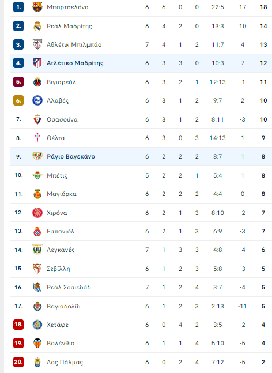Image resolution: width=272 pixels, height=373 pixels.
Task: Open the Ρεάλ Σοσιεδάδ team link
Action: click(x=69, y=287)
